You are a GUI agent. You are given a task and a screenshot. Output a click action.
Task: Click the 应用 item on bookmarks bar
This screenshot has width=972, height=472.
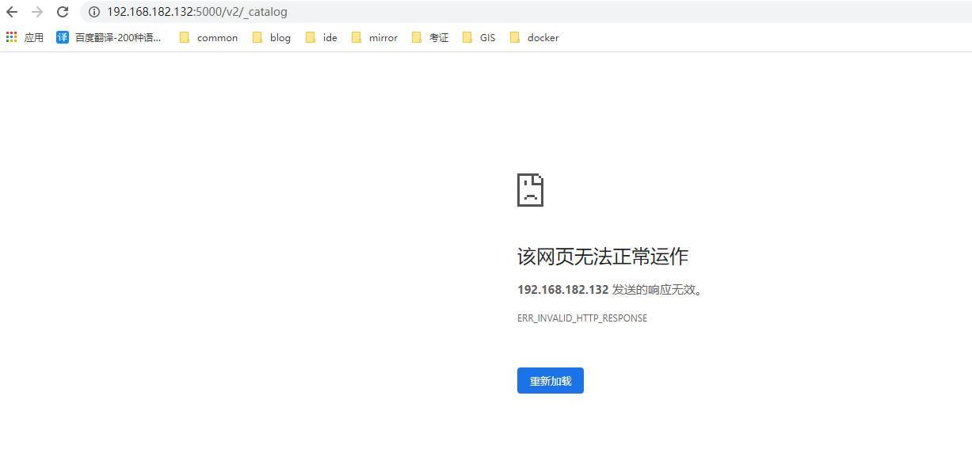coord(32,36)
